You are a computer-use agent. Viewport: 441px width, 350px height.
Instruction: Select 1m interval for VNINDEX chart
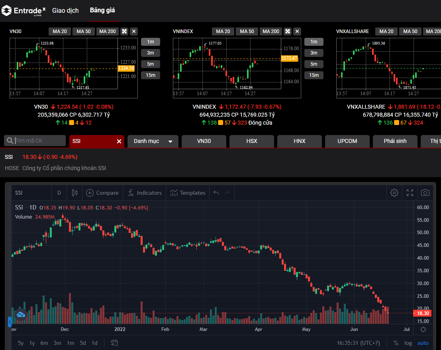pyautogui.click(x=314, y=41)
